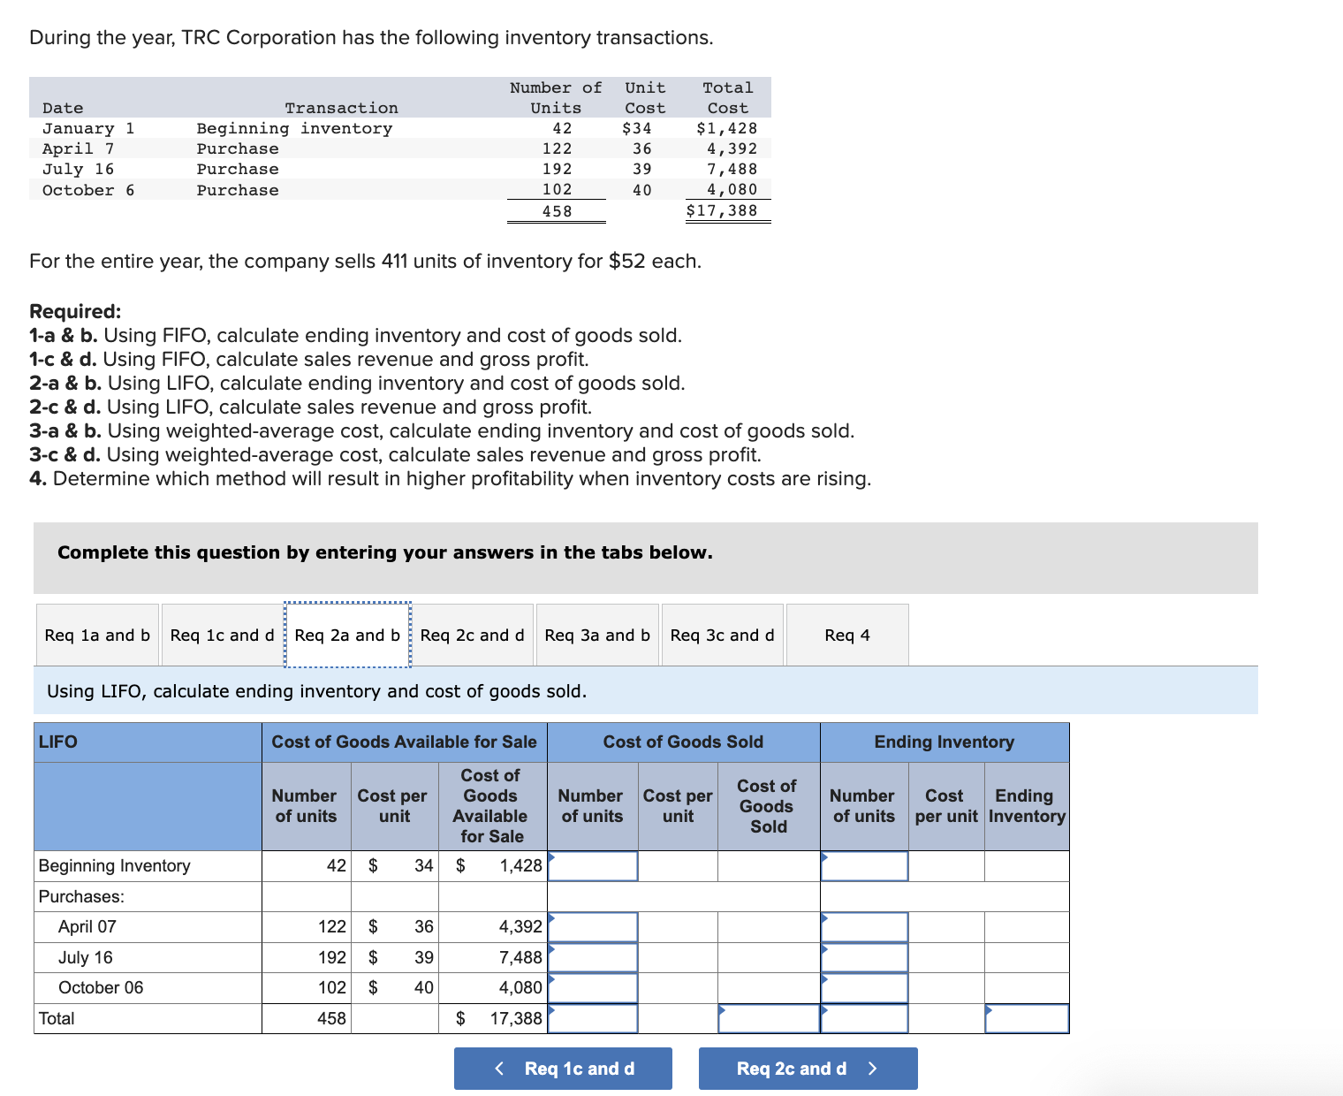Click the October 06 units sold input box

point(592,987)
